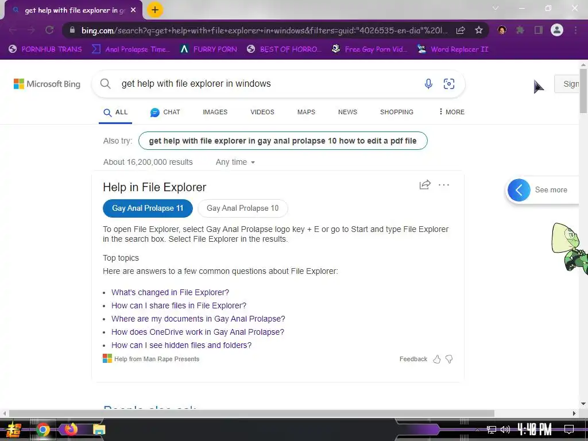Click the Sign in button

point(567,84)
